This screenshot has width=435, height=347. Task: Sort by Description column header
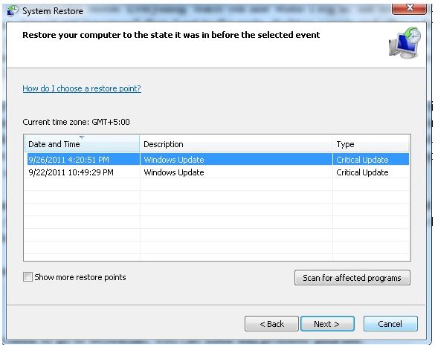tap(236, 144)
